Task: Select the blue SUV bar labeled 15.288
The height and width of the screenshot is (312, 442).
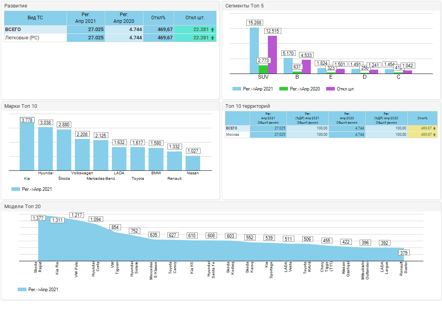Action: 254,51
